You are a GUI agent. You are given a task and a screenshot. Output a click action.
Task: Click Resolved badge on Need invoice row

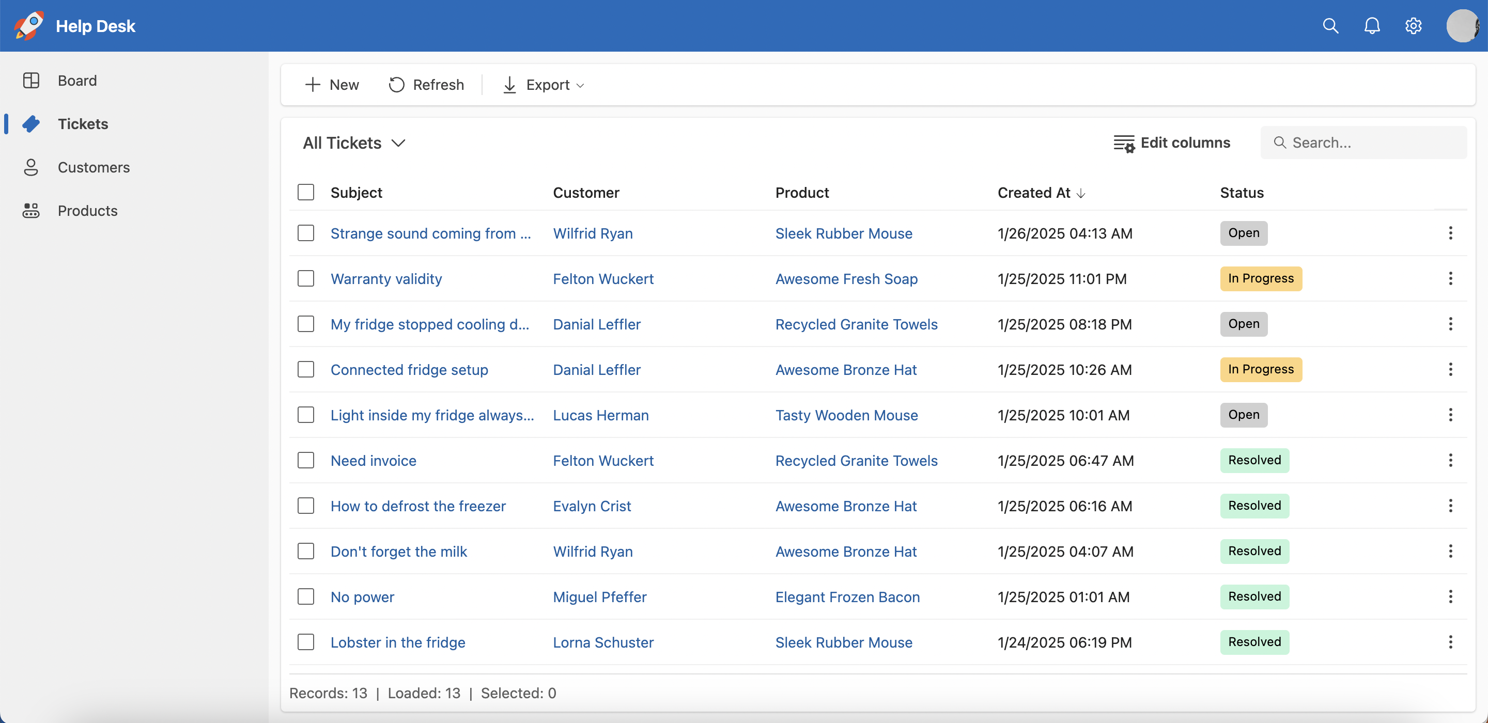[x=1254, y=460]
